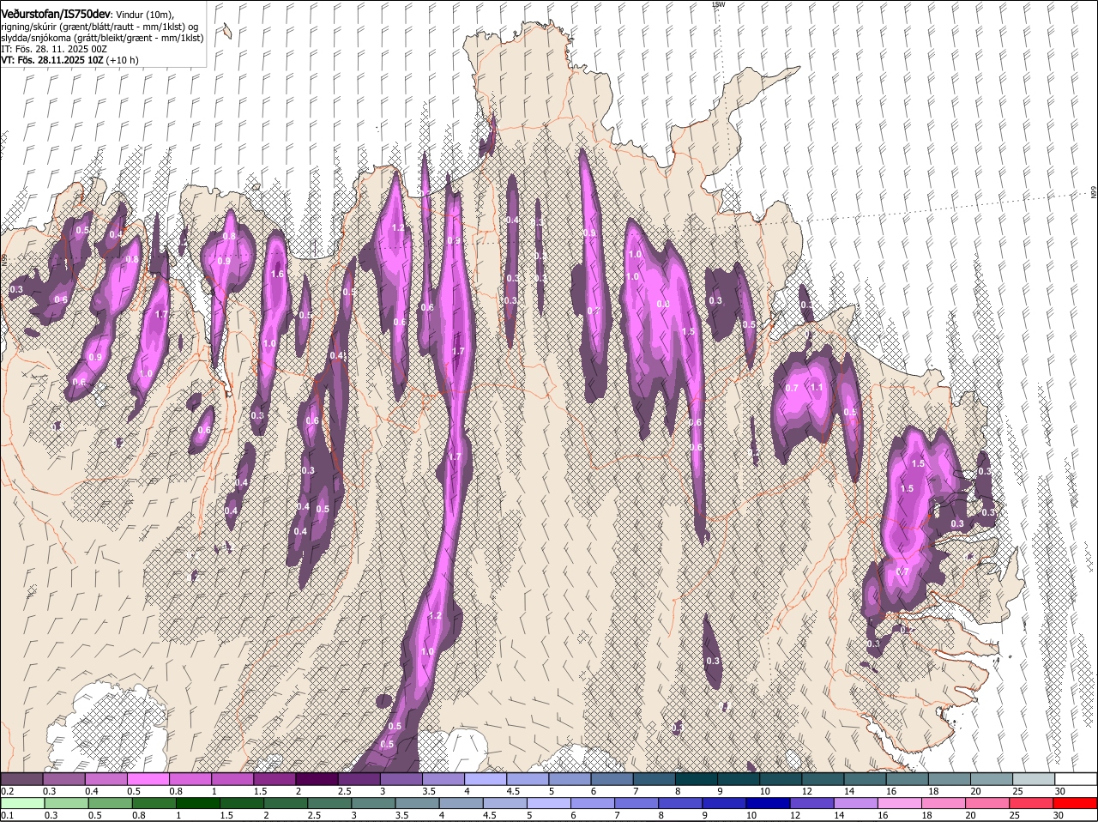Click the upper legend swatch starting at 12
This screenshot has height=822, width=1098.
click(823, 778)
